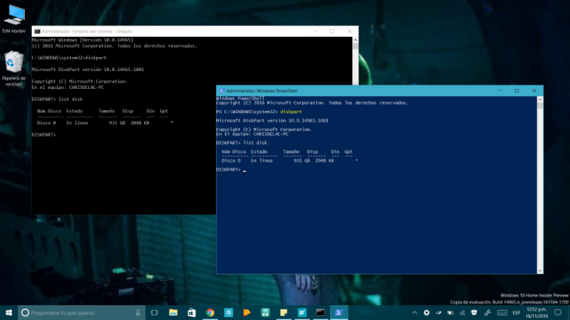
Task: Click the Cortana microphone icon
Action: [138, 312]
